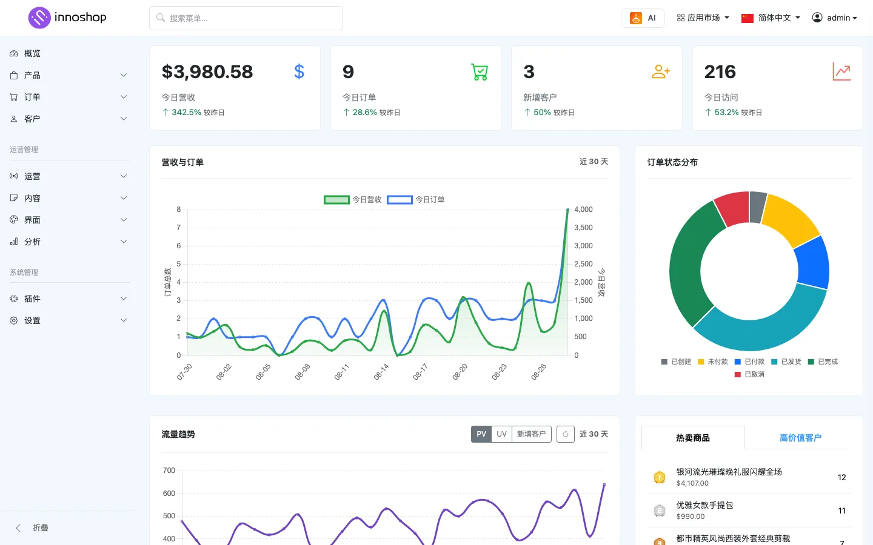Click the admin user avatar icon

point(817,18)
